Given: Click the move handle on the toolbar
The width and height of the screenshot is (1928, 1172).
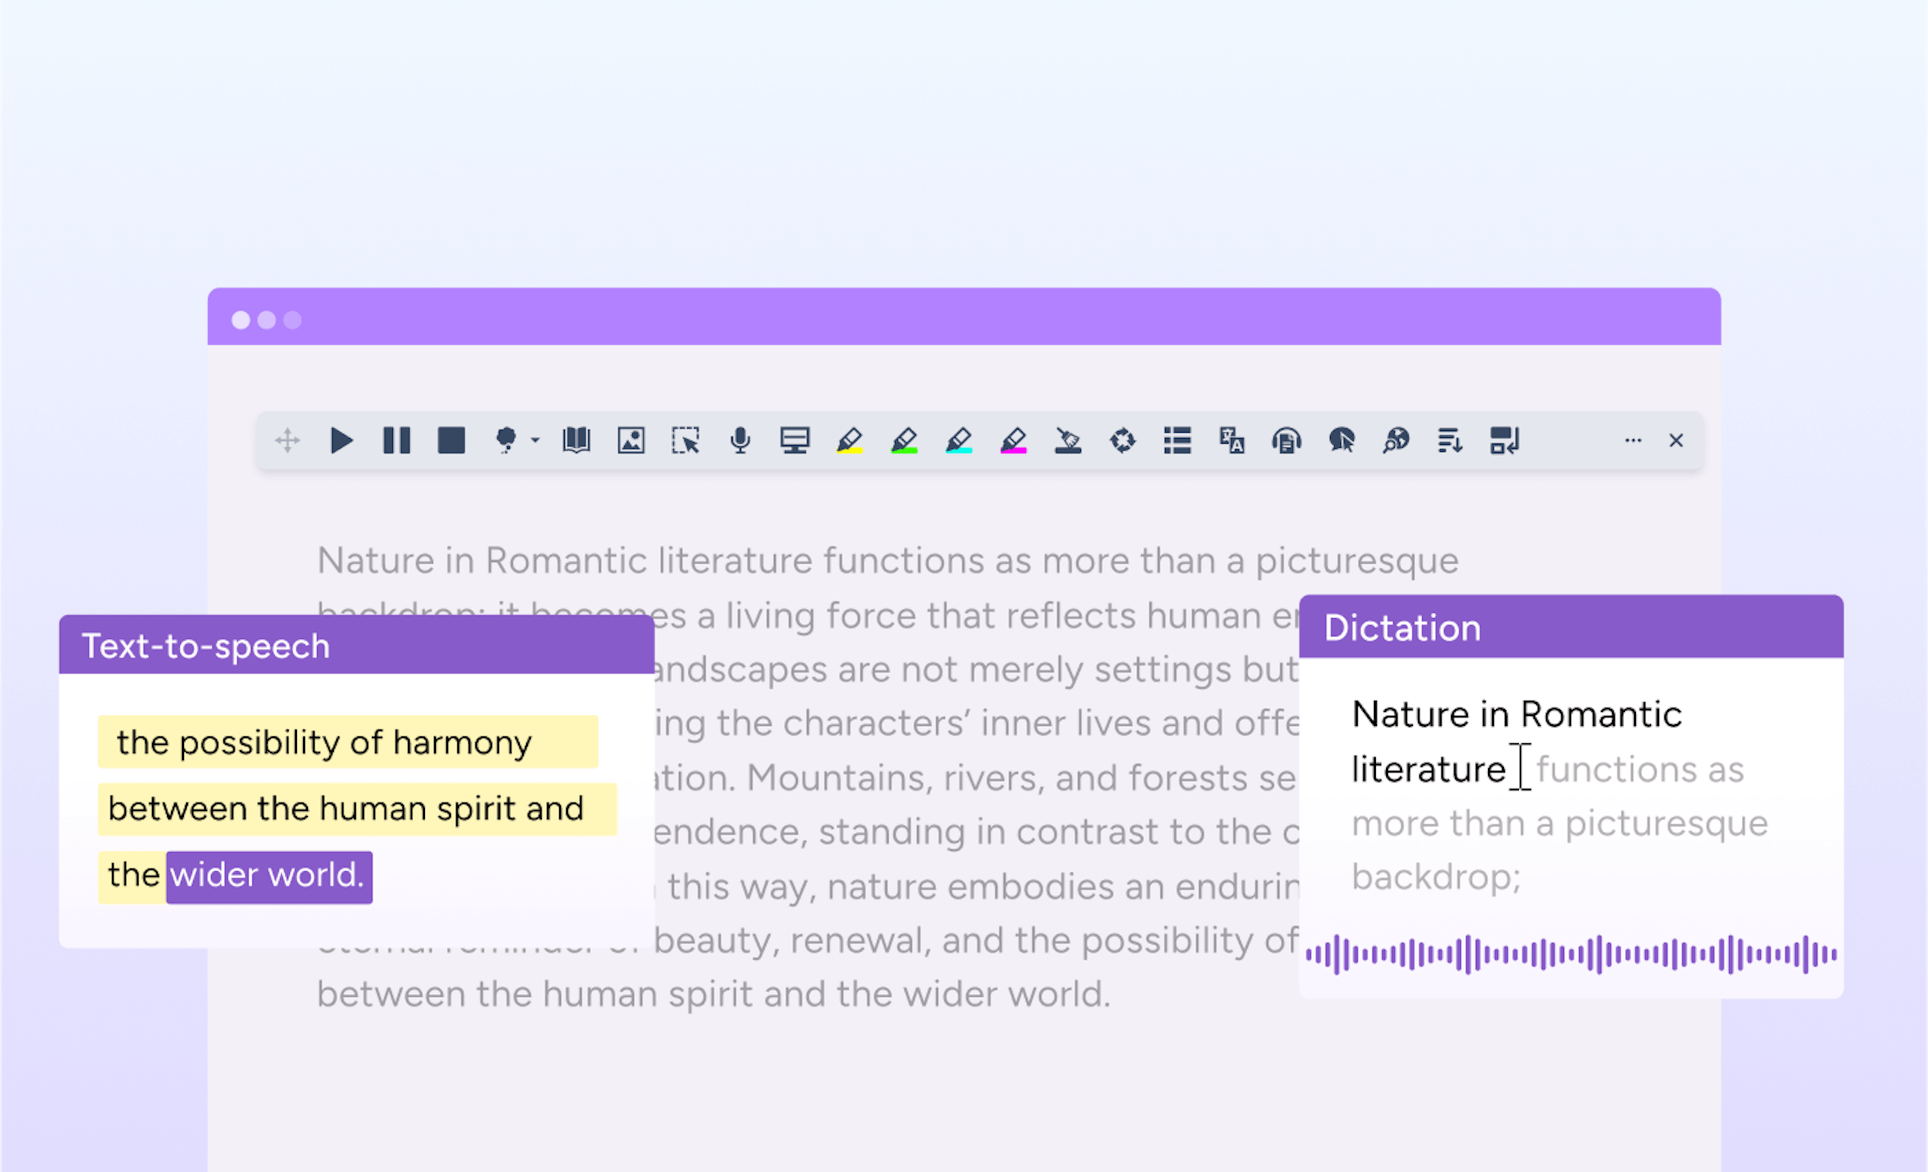Looking at the screenshot, I should pyautogui.click(x=288, y=441).
